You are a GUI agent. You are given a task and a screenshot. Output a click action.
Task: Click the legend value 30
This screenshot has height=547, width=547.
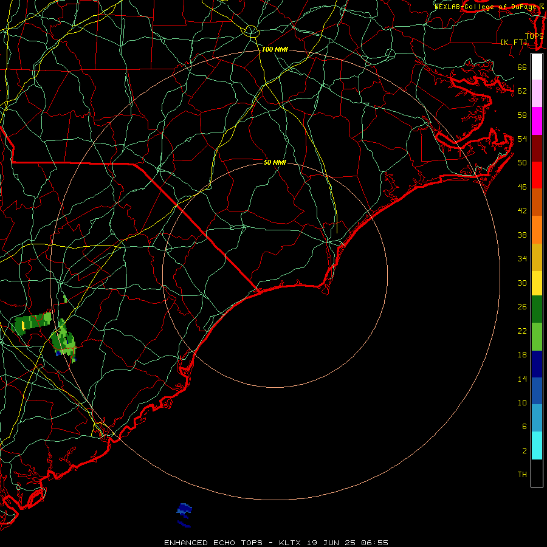pos(522,283)
